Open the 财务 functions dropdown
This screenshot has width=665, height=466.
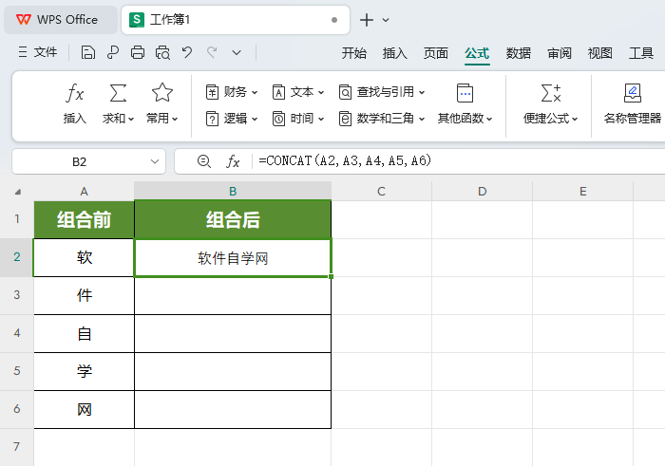pyautogui.click(x=232, y=92)
